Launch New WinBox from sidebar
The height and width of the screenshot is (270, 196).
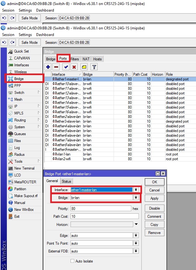(25, 210)
